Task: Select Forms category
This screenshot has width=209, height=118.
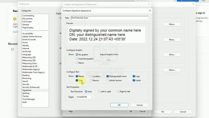Action: point(25,43)
